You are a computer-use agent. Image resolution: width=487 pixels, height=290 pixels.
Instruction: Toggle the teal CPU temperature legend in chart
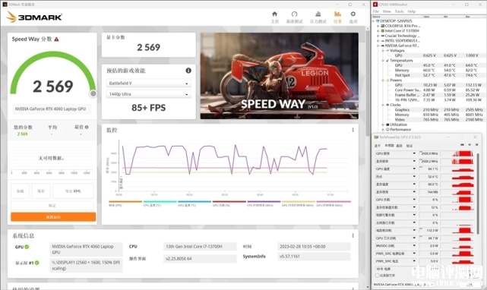[160, 203]
